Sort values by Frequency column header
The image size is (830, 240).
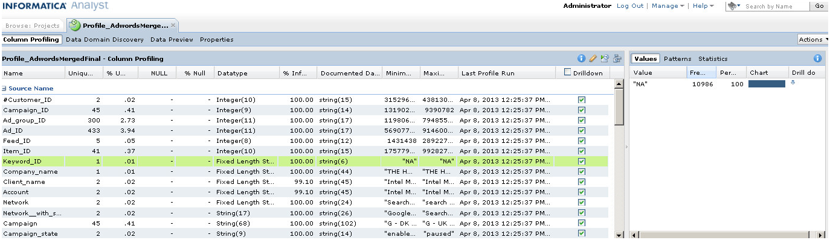pyautogui.click(x=701, y=73)
